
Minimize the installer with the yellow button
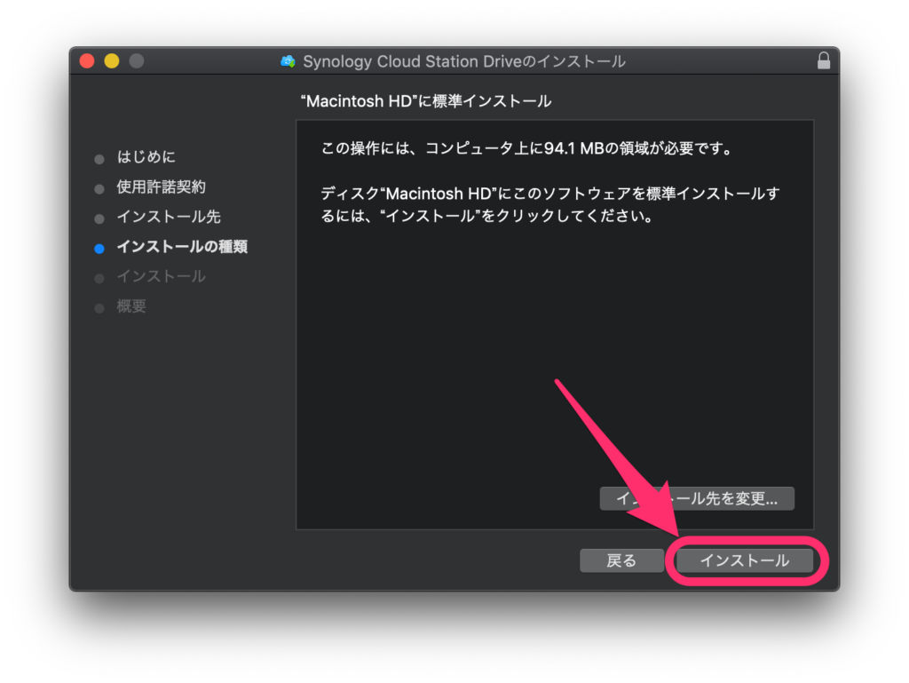[112, 61]
